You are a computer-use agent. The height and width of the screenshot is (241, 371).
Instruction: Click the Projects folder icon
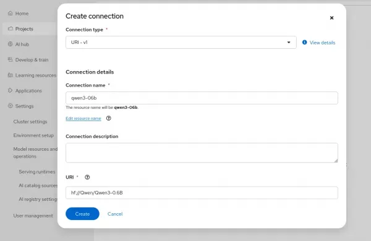coord(10,28)
